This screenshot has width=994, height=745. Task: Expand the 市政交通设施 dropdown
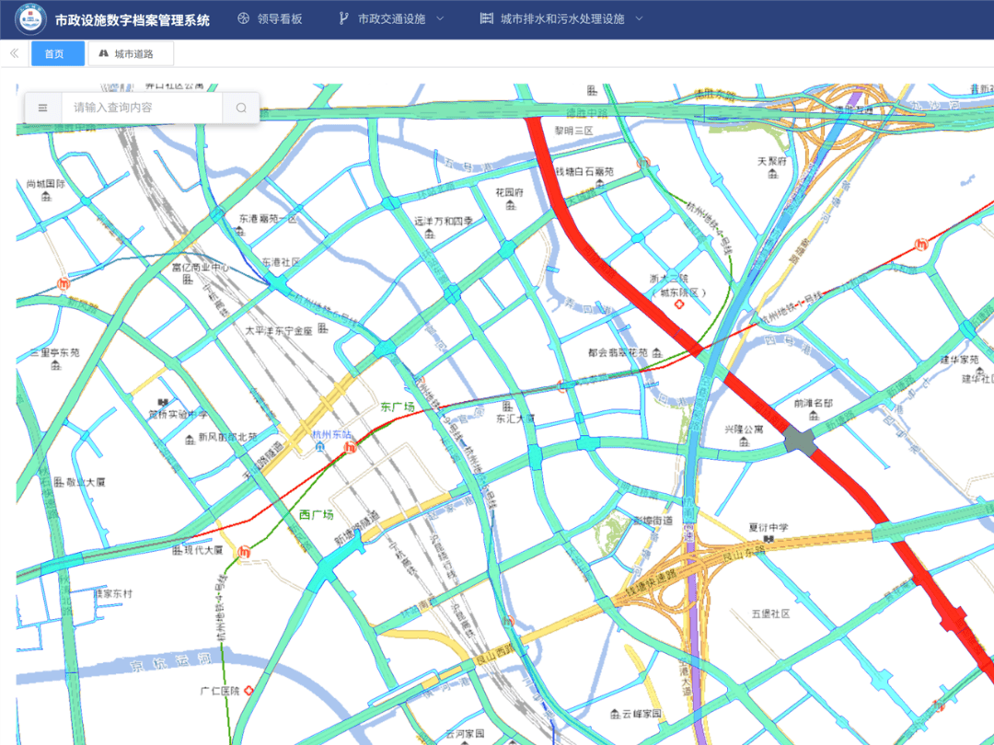point(391,19)
